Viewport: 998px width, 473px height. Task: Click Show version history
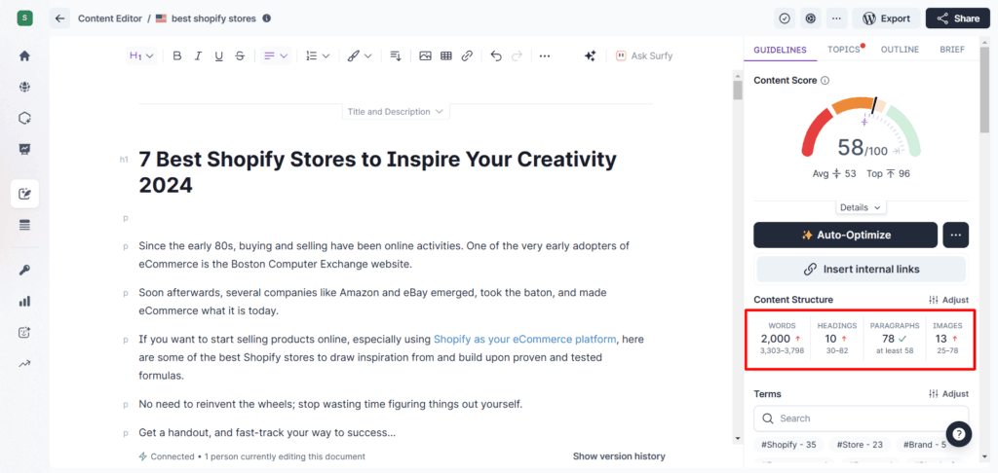click(619, 455)
